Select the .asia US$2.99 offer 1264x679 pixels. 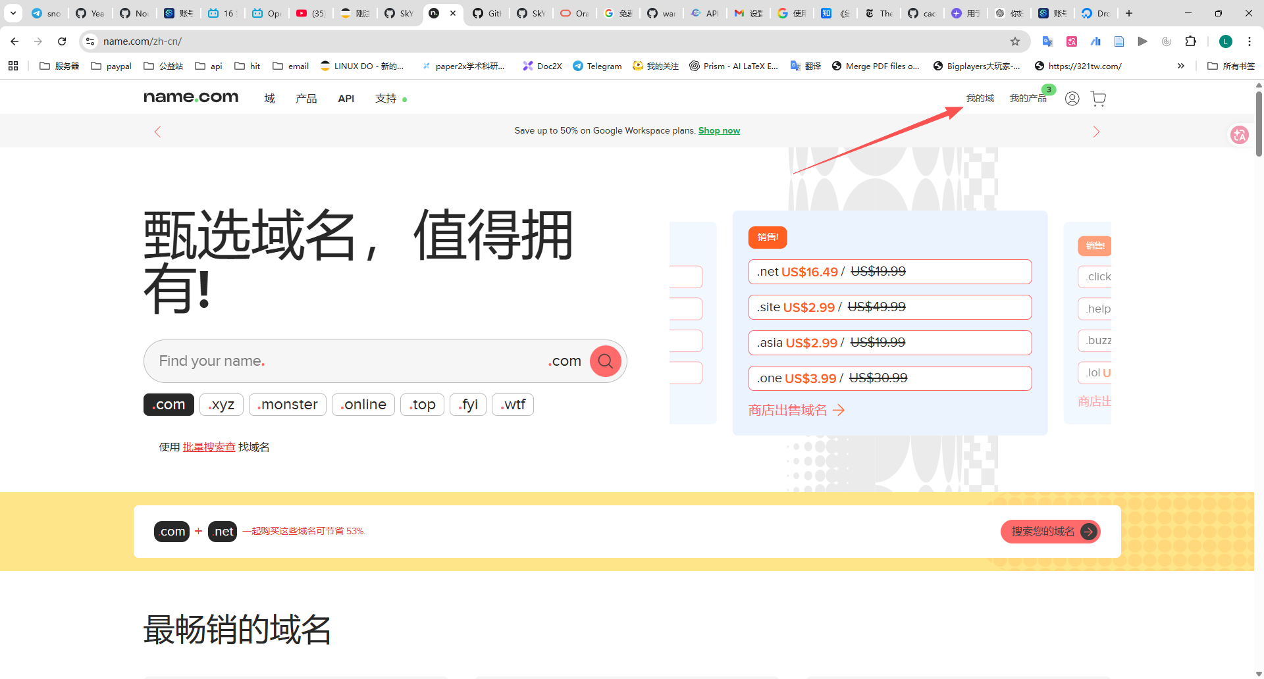tap(890, 343)
